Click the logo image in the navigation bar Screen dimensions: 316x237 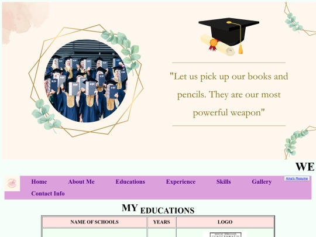click(x=12, y=183)
